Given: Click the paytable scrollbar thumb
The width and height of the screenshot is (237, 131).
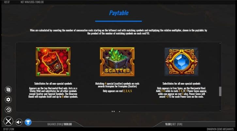Looking at the screenshot, I should (220, 91).
